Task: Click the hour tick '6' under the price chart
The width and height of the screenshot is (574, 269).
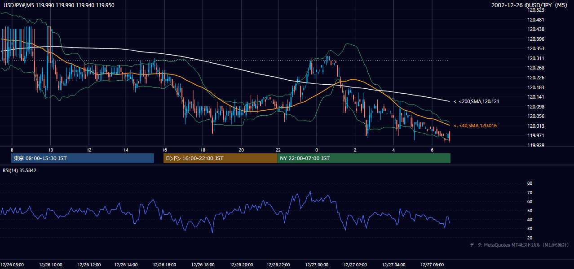Action: [432, 150]
